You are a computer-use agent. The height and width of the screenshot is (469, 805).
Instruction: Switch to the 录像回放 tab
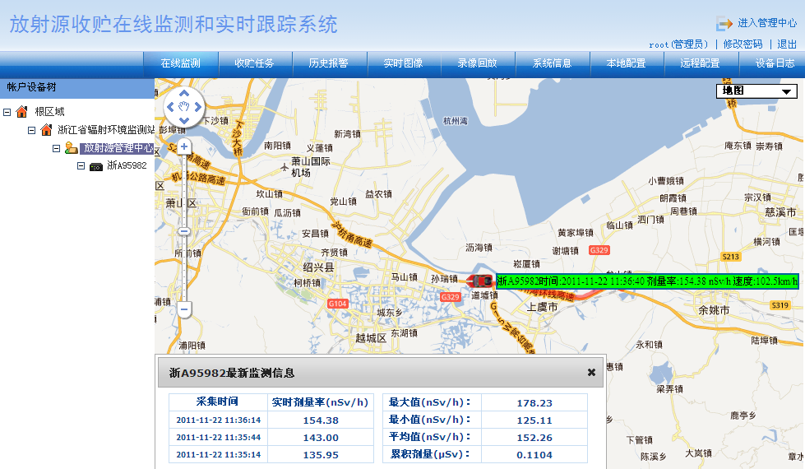[477, 63]
